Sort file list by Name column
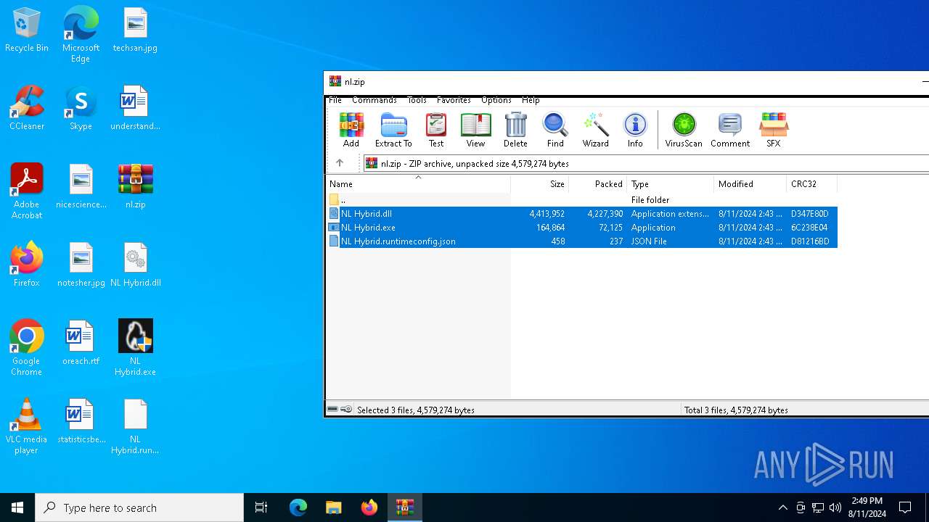 click(418, 184)
